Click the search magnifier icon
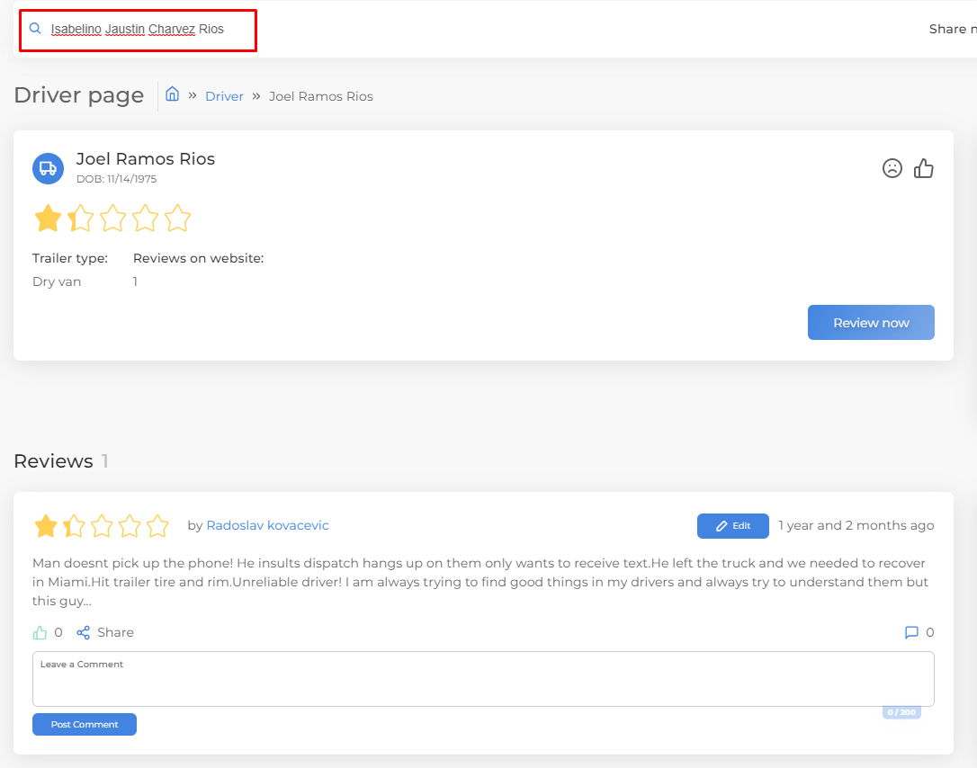The image size is (977, 768). click(x=35, y=29)
